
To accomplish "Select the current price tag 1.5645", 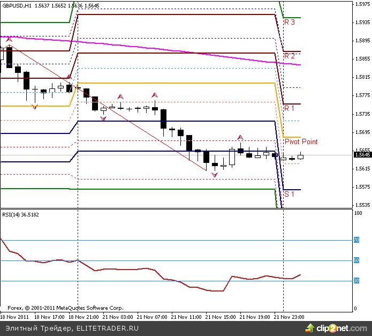I will [x=362, y=155].
